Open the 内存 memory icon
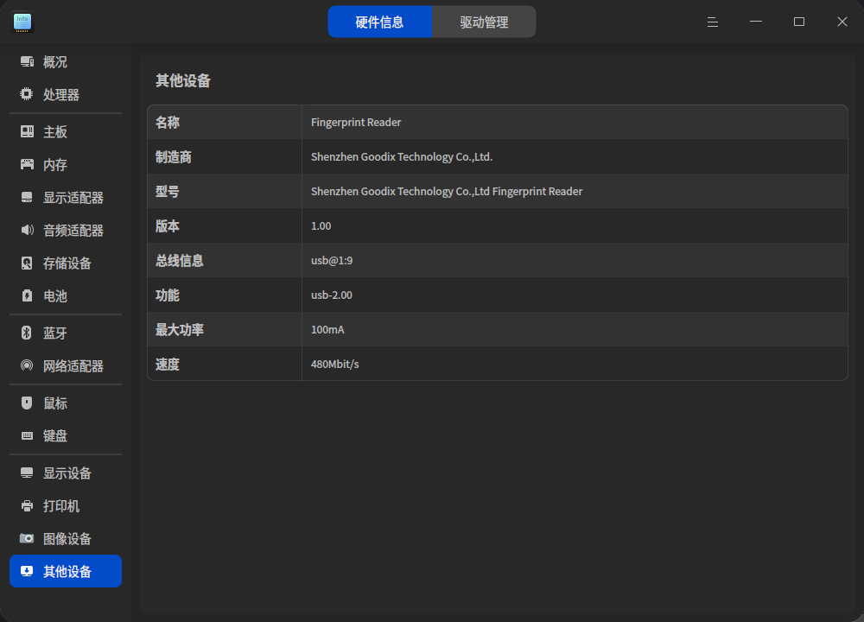 pyautogui.click(x=27, y=164)
